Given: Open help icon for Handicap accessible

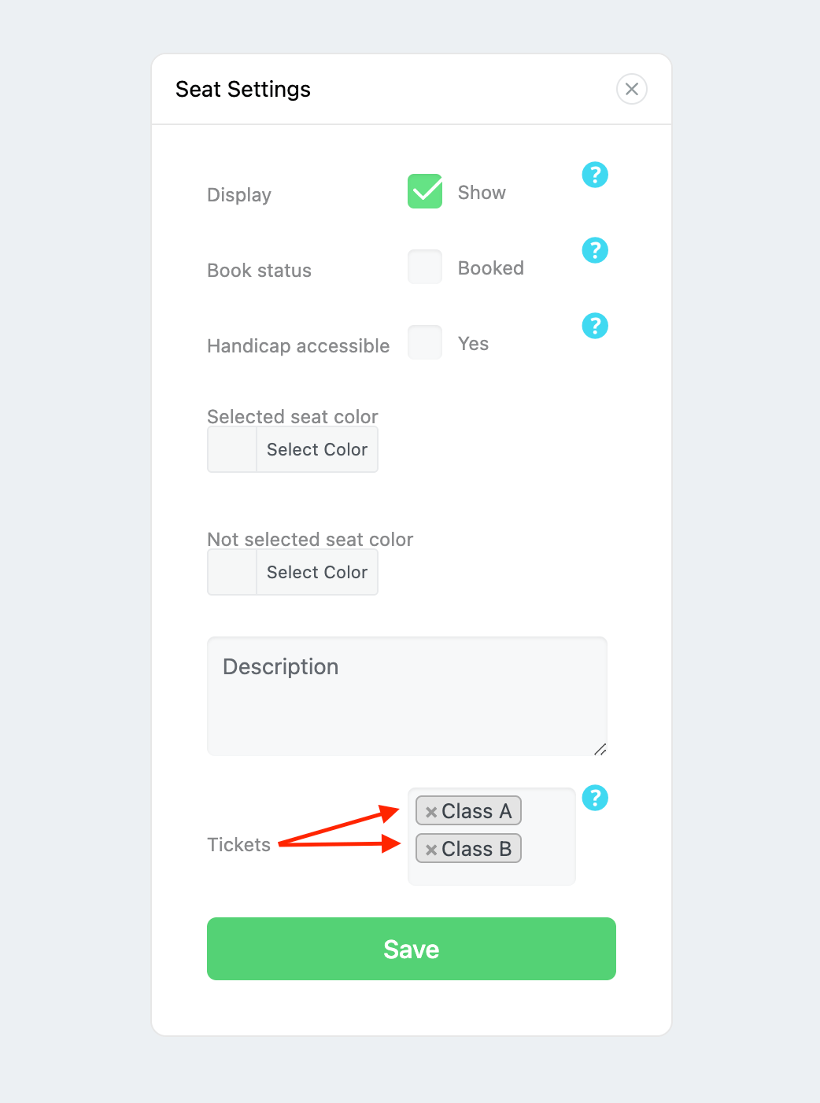Looking at the screenshot, I should (x=595, y=326).
